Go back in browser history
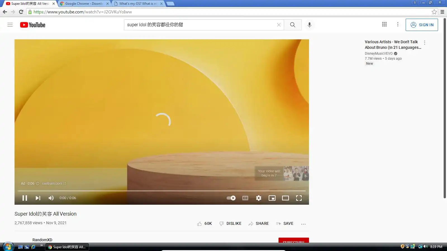Image resolution: width=447 pixels, height=251 pixels. point(5,12)
